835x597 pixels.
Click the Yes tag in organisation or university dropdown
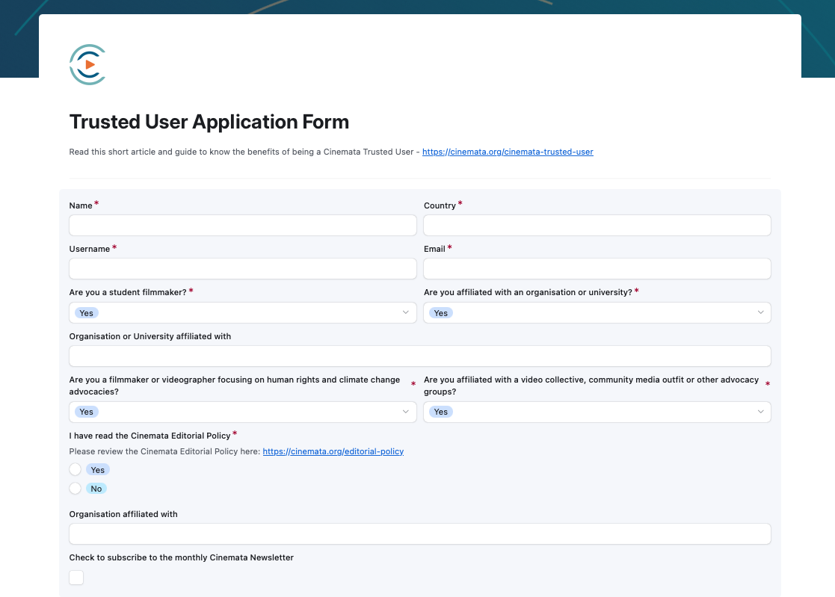click(441, 313)
